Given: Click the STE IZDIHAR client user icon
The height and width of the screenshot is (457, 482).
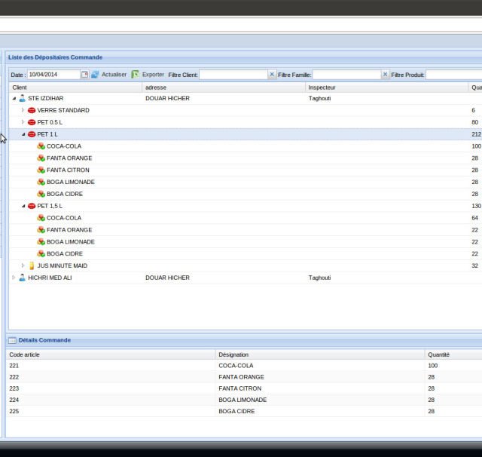Looking at the screenshot, I should (x=22, y=98).
